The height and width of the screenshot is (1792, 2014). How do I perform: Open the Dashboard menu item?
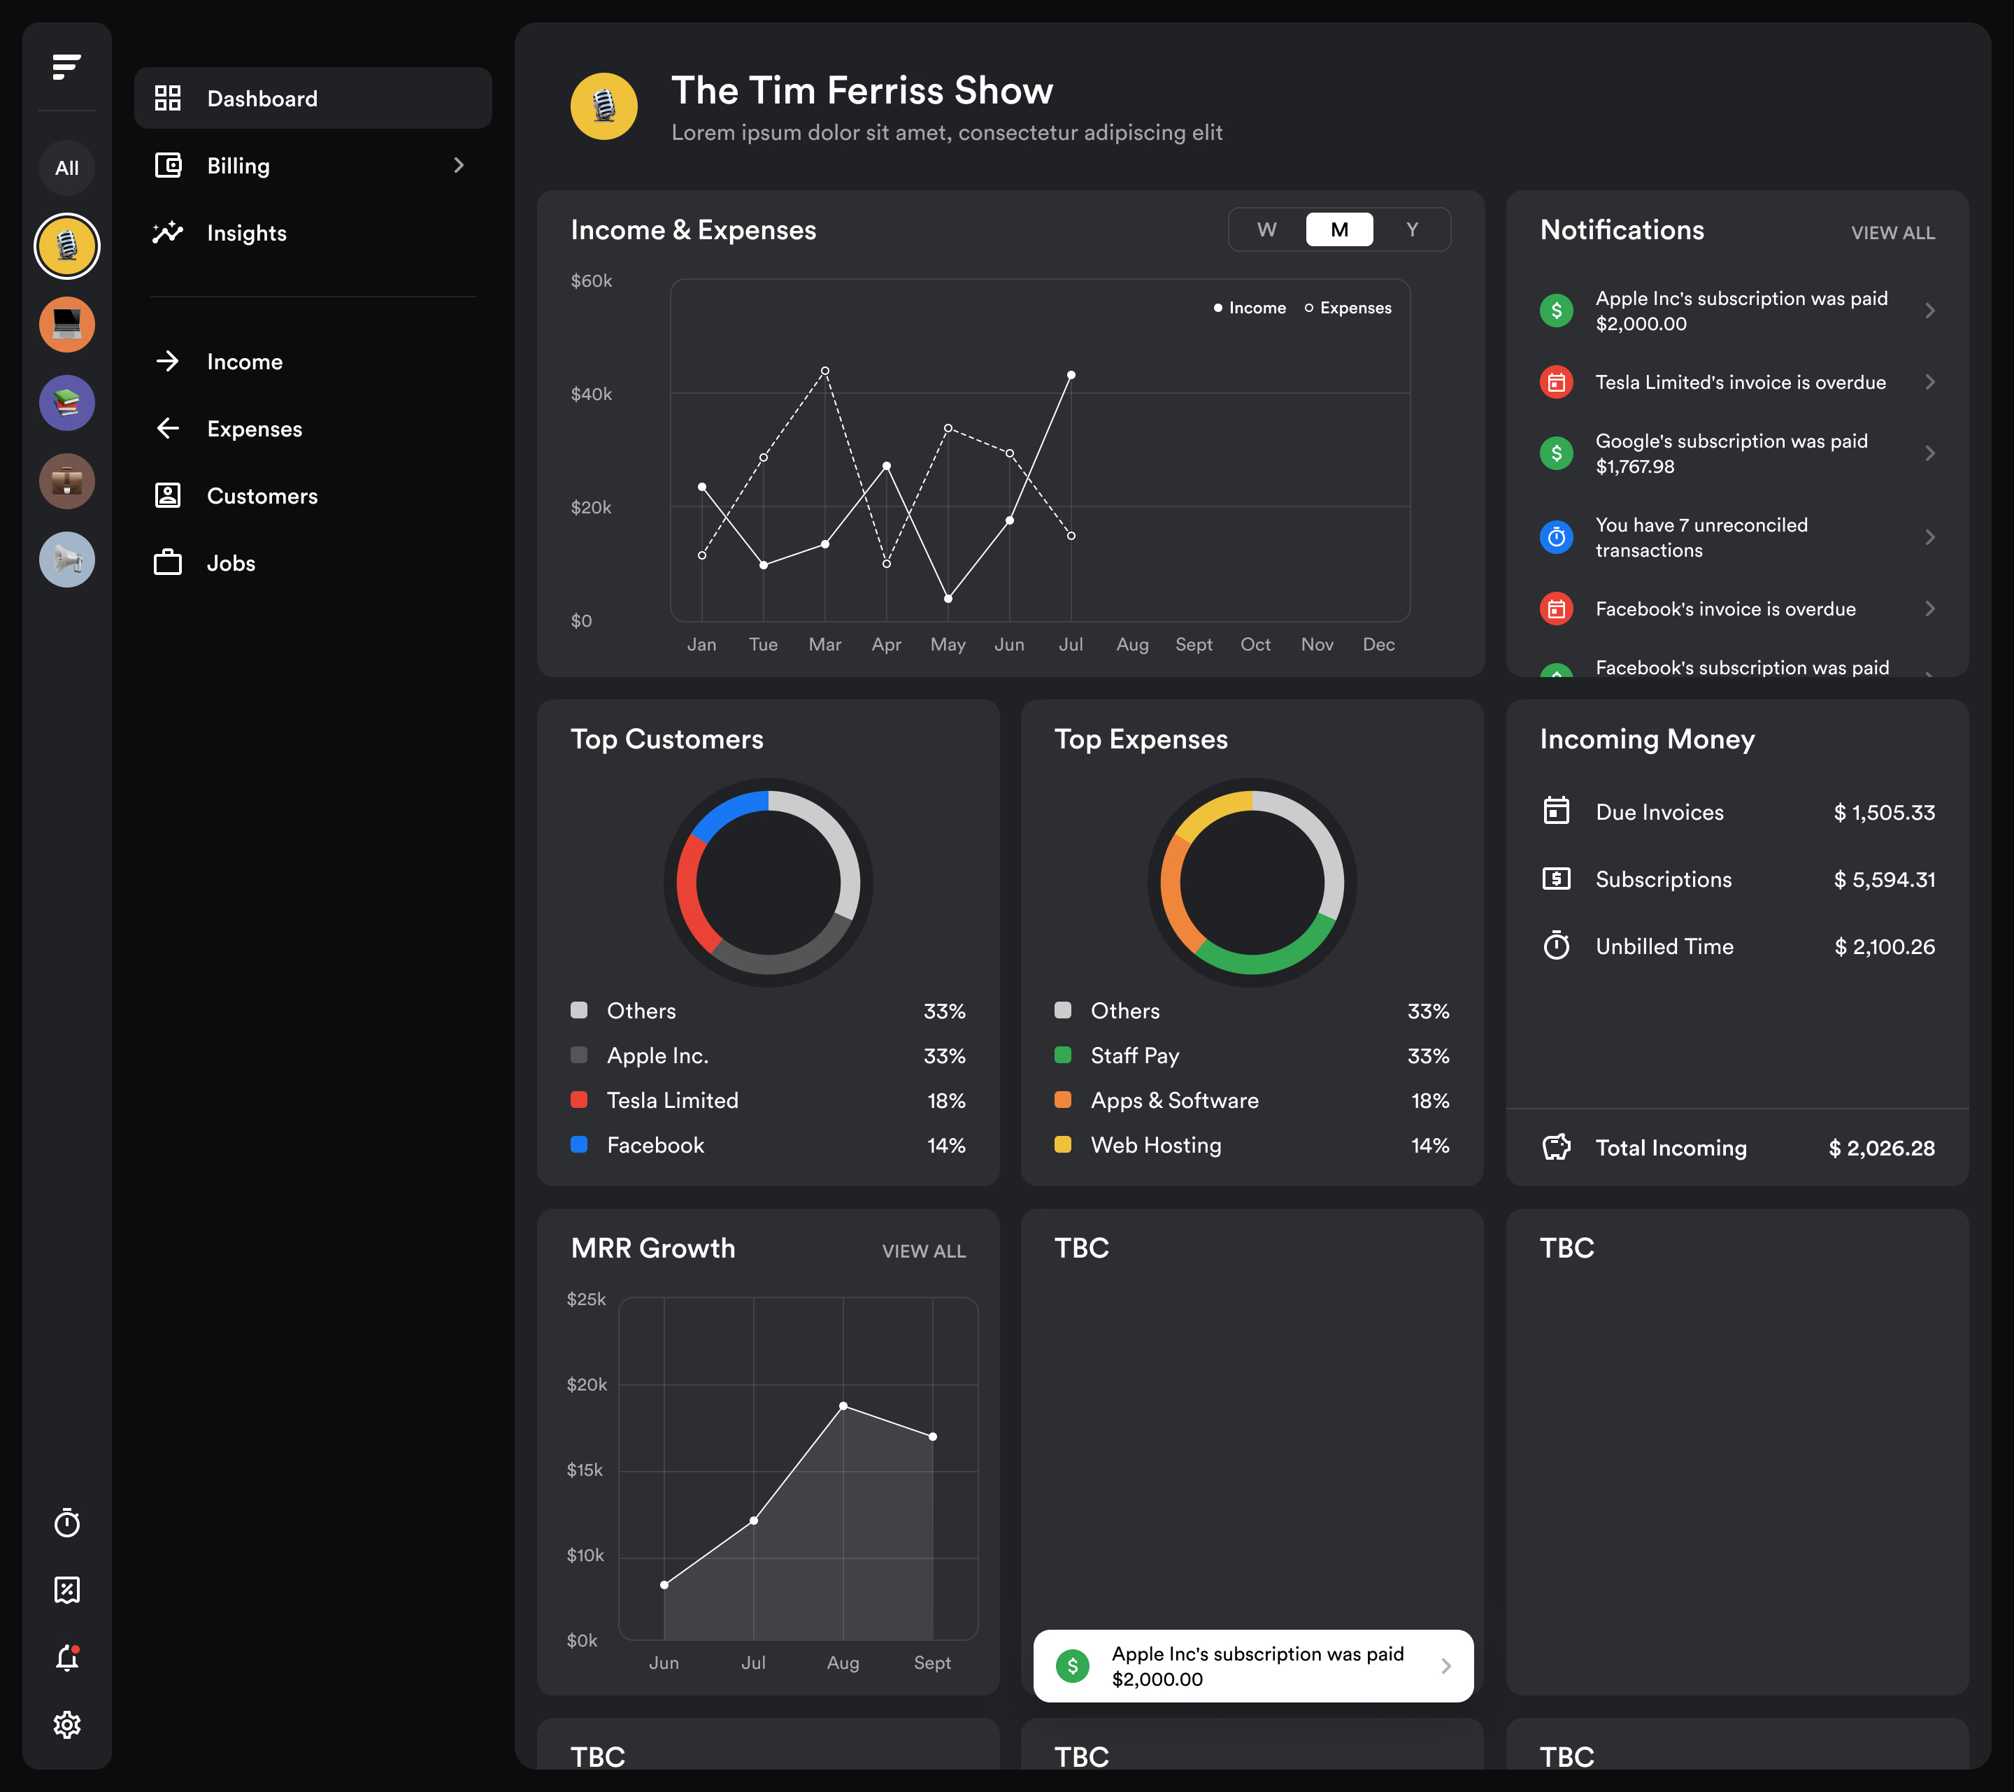click(313, 99)
